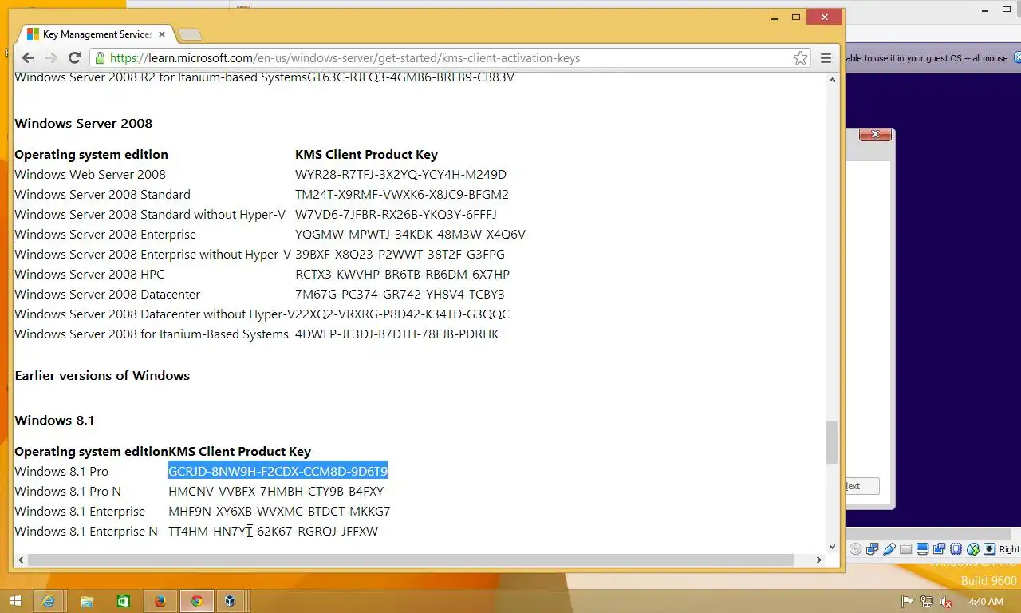Click the Windows 8.1 section heading

point(54,420)
